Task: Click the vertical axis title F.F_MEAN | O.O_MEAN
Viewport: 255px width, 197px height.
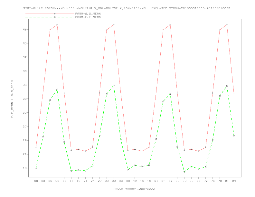Action: 12,99
